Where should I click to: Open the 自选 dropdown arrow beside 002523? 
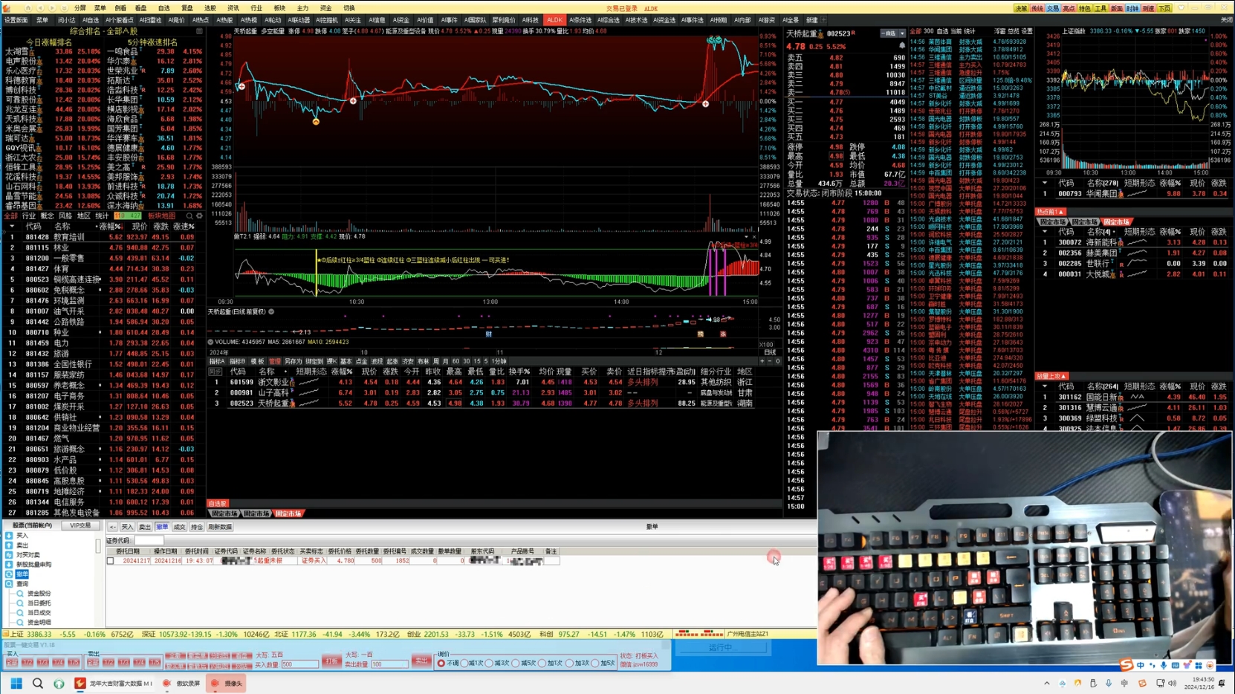pos(902,33)
